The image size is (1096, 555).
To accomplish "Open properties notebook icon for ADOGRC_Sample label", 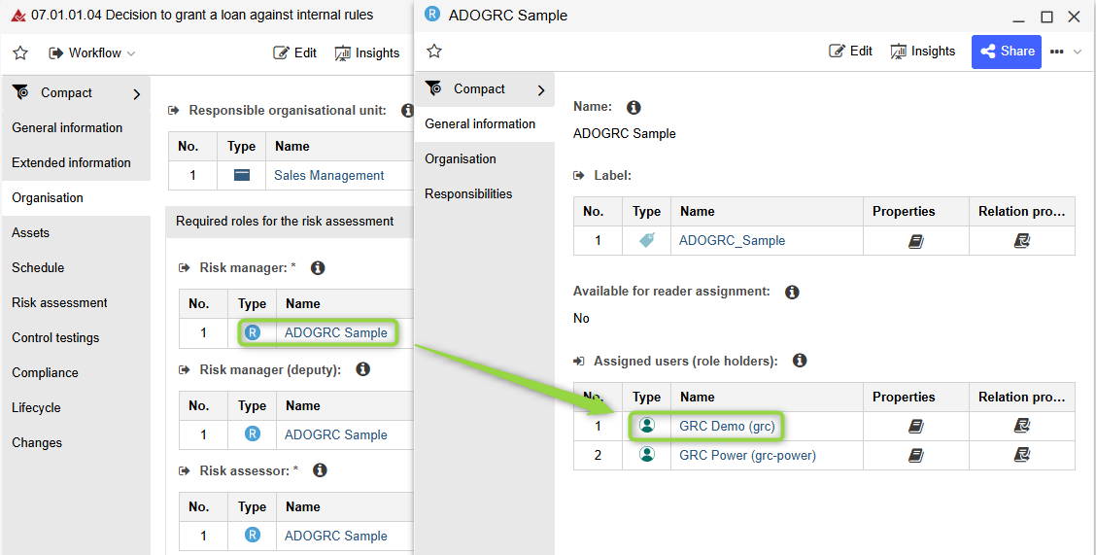I will tap(915, 240).
